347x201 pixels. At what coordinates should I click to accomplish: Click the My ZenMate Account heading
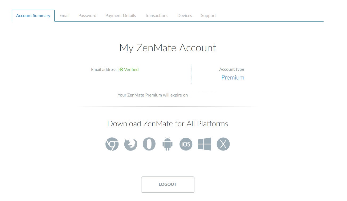[168, 48]
